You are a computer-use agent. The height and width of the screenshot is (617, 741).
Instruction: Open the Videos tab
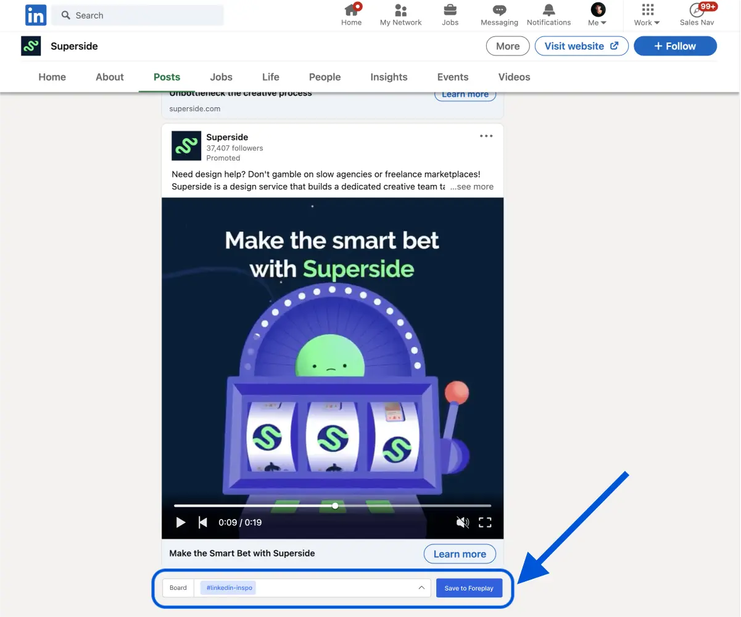click(x=515, y=77)
